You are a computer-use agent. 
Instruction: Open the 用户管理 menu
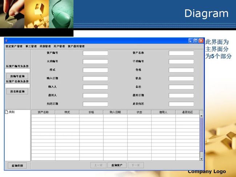(59, 46)
